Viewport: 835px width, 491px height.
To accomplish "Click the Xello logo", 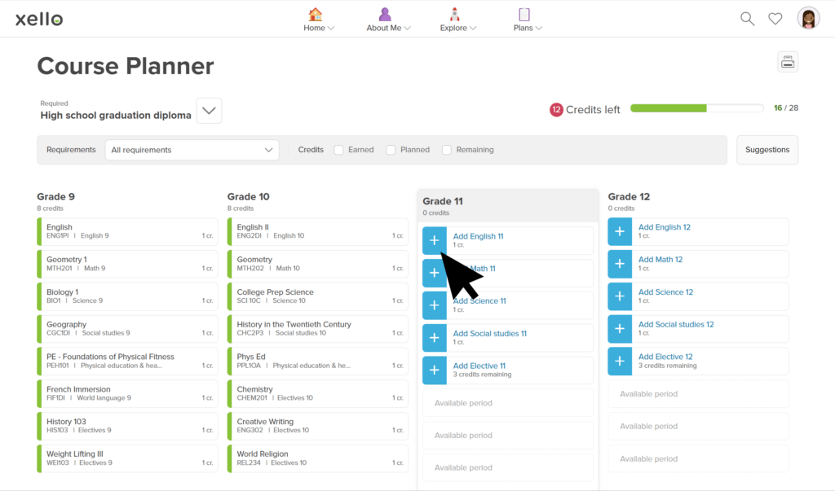I will click(x=39, y=19).
